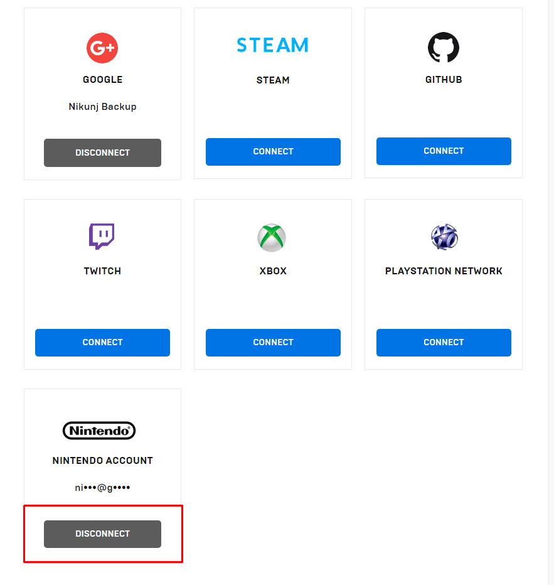Click the 'NINTENDO ACCOUNT' heading text
This screenshot has width=554, height=585.
point(102,460)
